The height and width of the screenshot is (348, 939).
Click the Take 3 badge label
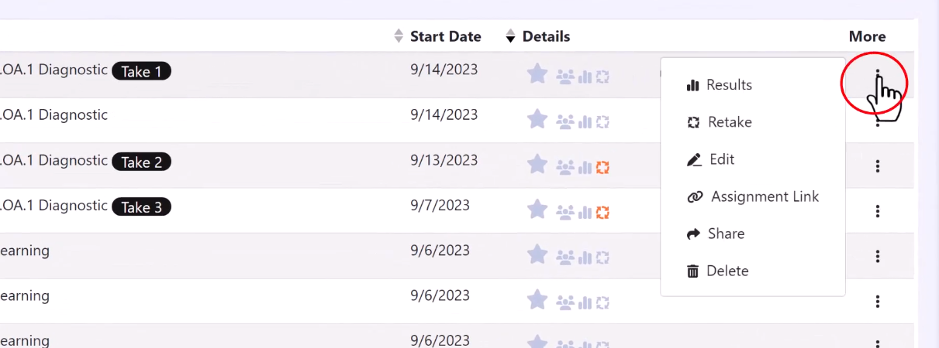141,207
